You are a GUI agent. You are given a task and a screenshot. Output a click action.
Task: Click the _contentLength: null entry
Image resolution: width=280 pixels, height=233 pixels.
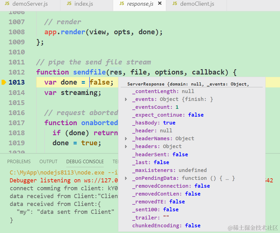pyautogui.click(x=163, y=91)
